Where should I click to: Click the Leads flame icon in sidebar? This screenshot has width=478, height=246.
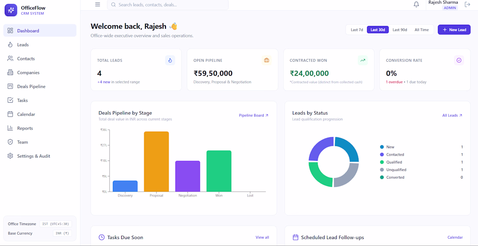click(x=10, y=44)
